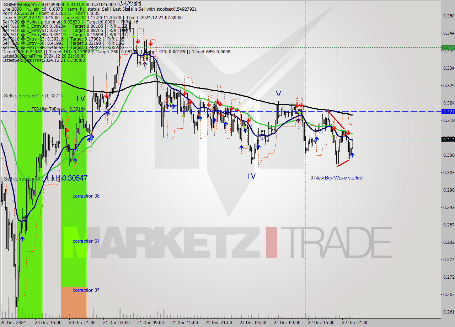Click the '21 Dec 15:00' time axis label
The height and width of the screenshot is (327, 455).
pyautogui.click(x=184, y=323)
